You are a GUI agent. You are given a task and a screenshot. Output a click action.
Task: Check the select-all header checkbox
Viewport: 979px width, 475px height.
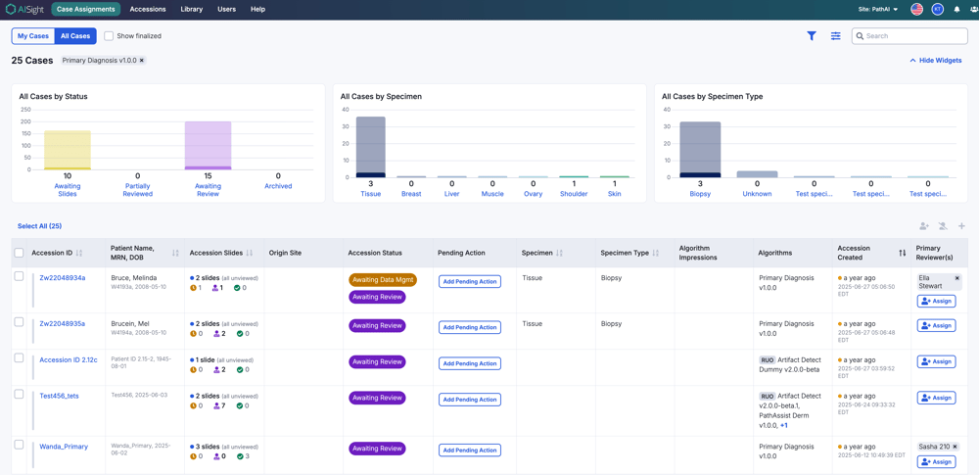click(19, 253)
